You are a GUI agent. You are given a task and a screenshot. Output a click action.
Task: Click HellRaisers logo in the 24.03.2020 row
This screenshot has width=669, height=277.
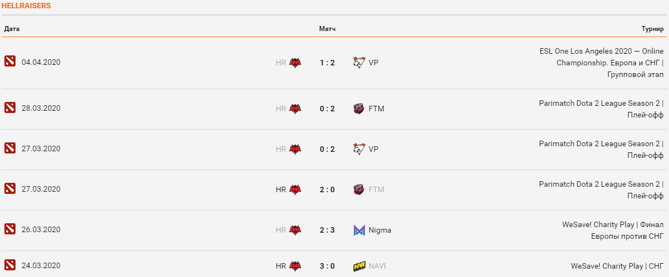click(295, 266)
